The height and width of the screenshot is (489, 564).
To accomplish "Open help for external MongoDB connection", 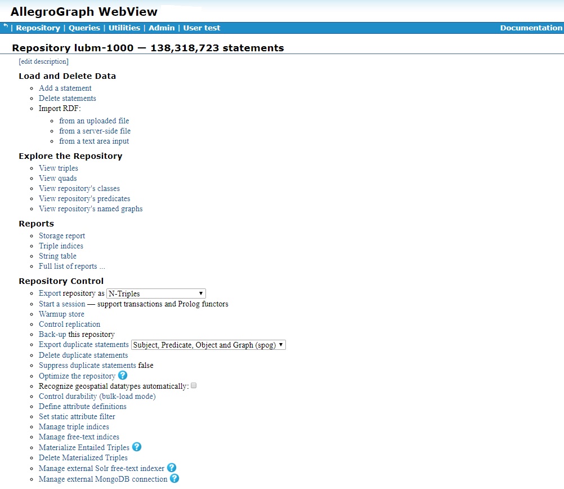I will [173, 478].
